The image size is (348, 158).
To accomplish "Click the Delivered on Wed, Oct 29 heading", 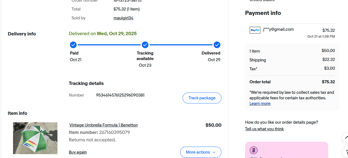I will point(103,34).
